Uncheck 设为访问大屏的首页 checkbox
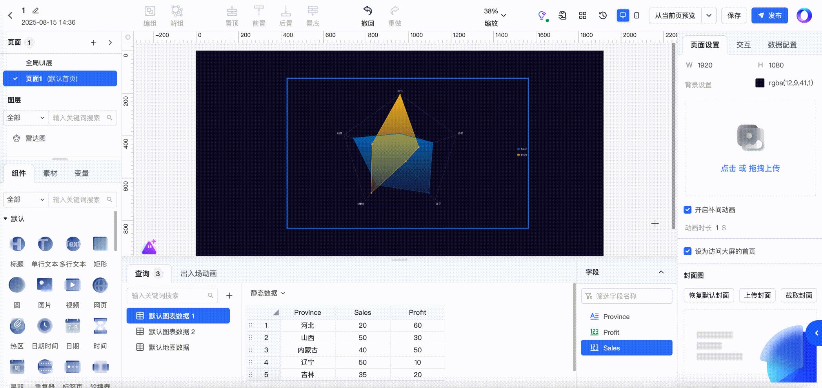Image resolution: width=822 pixels, height=388 pixels. pos(687,251)
